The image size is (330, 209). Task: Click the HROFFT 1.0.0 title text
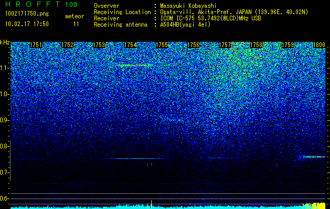(x=41, y=4)
